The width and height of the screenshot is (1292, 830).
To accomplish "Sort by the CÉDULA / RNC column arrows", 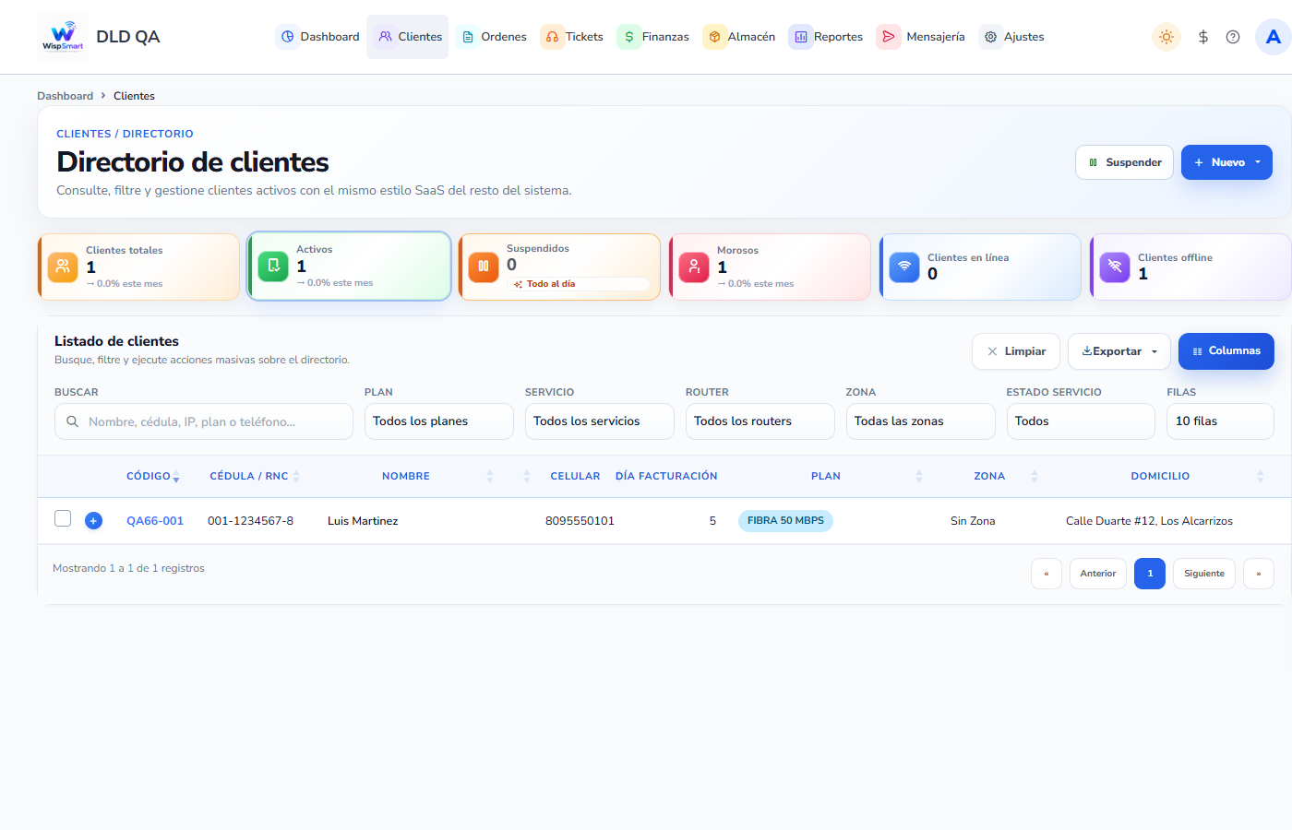I will 296,476.
